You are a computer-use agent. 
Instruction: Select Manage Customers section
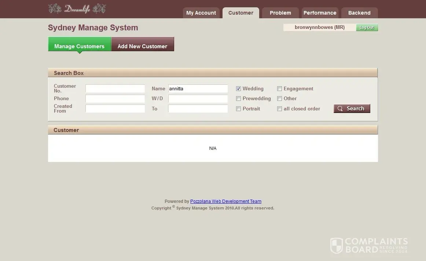coord(79,46)
